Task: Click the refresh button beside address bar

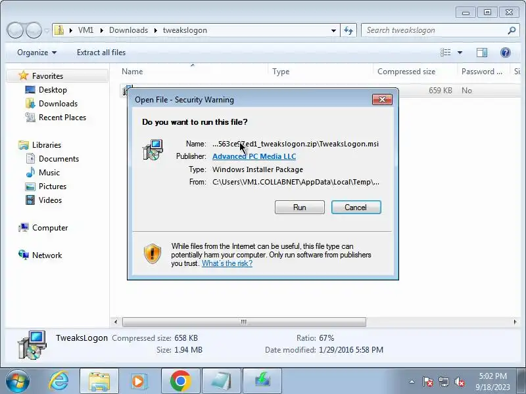Action: tap(348, 30)
